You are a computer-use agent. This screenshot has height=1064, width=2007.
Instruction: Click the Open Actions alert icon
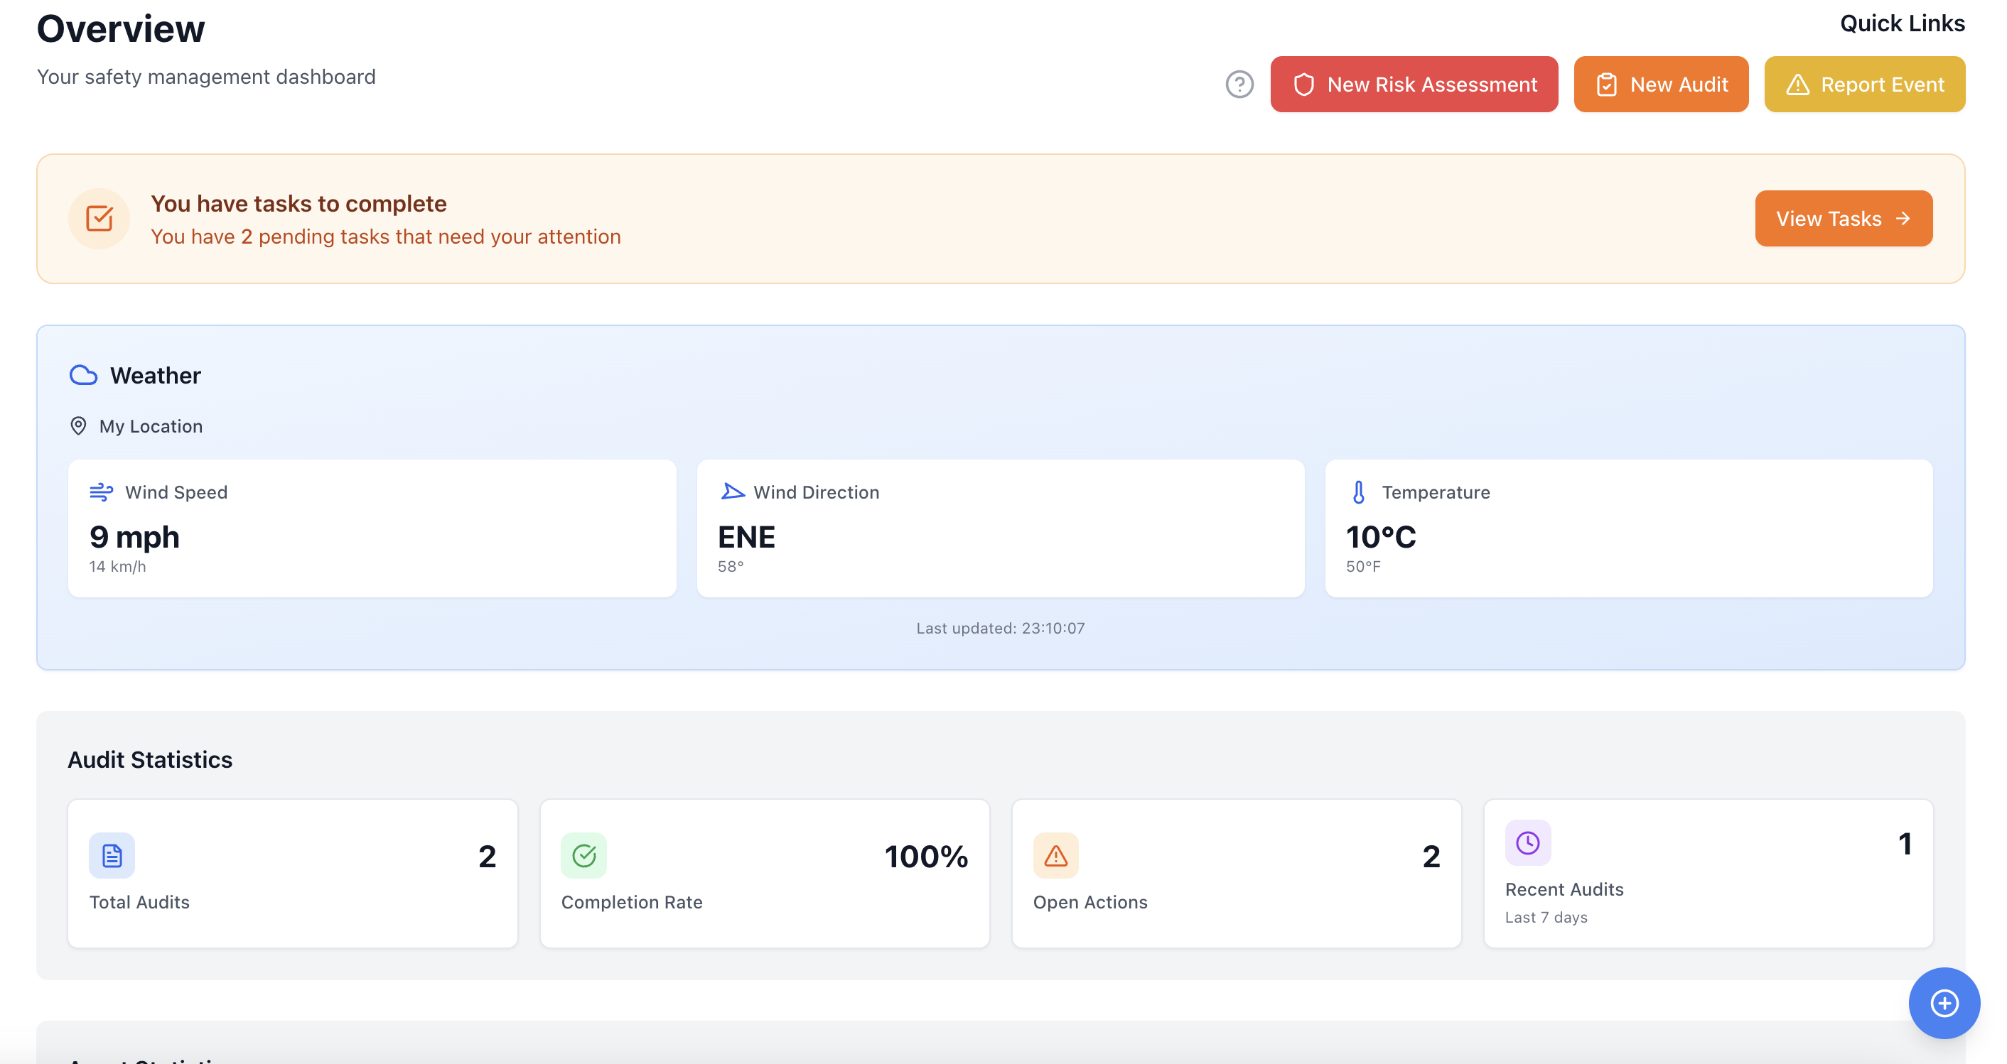(x=1055, y=854)
